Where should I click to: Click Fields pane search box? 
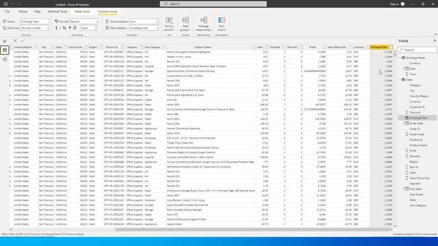pos(417,50)
